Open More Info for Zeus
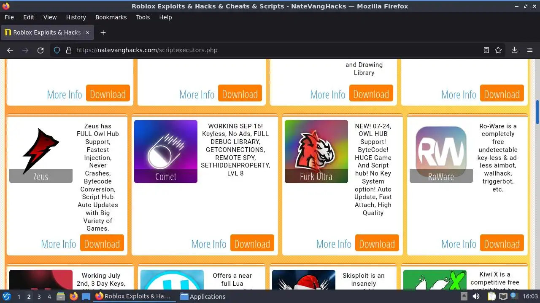The width and height of the screenshot is (540, 303). pyautogui.click(x=59, y=244)
